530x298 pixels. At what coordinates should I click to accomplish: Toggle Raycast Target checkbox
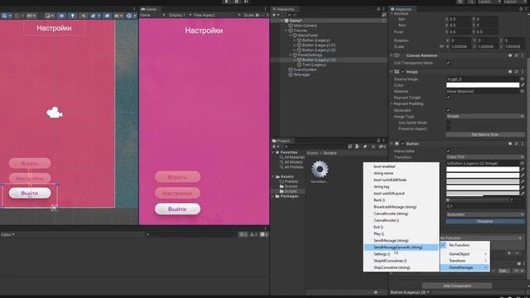click(x=448, y=98)
